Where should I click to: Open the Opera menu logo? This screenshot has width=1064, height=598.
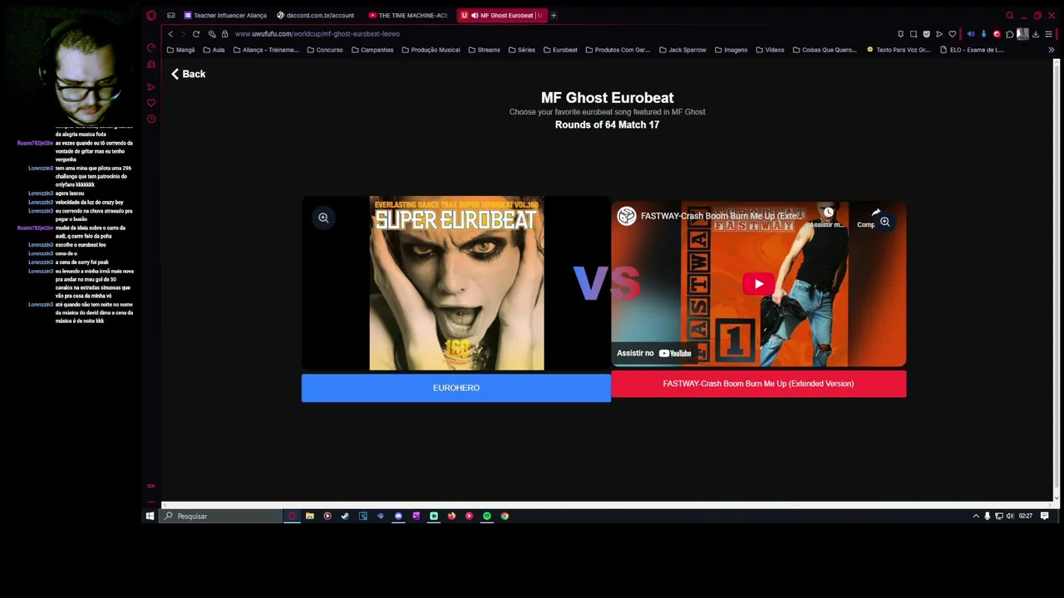150,15
